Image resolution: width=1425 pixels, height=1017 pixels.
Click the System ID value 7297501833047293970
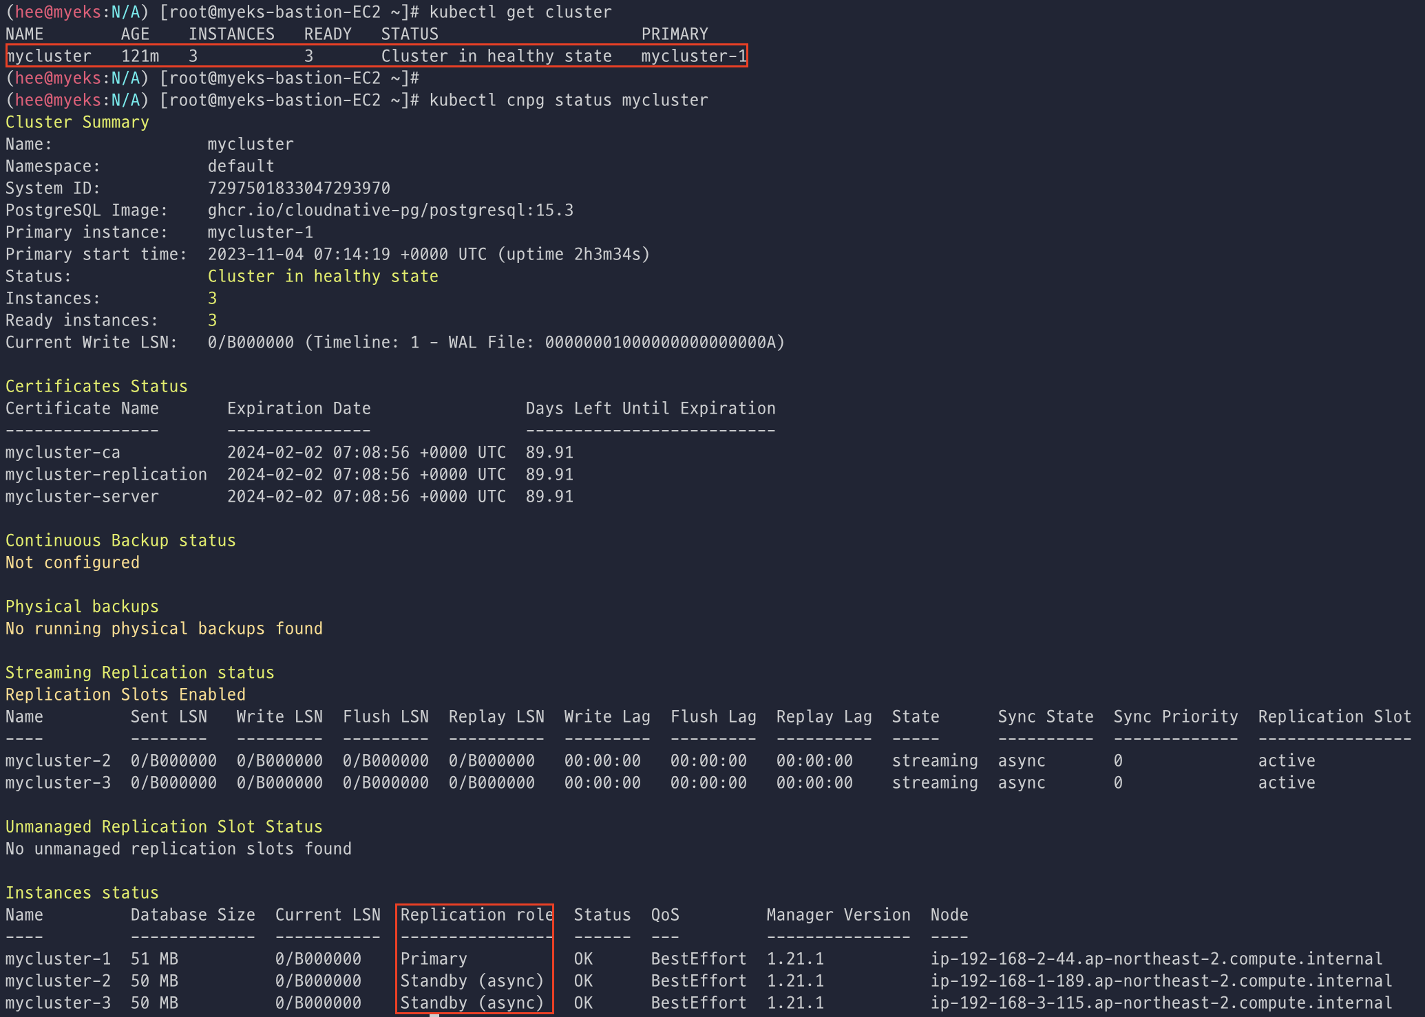299,189
